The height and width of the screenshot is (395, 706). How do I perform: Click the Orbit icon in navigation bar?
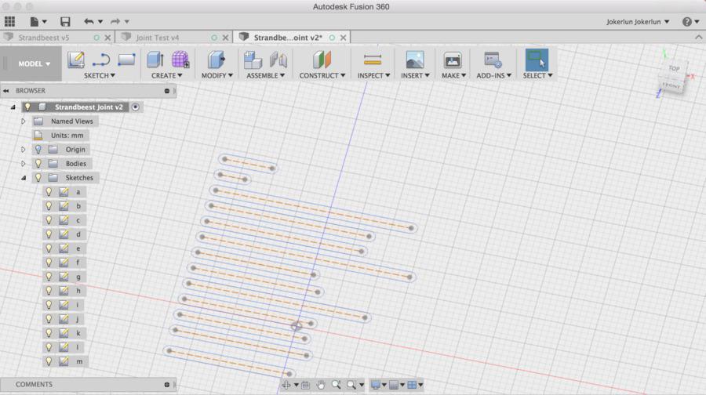click(x=286, y=385)
